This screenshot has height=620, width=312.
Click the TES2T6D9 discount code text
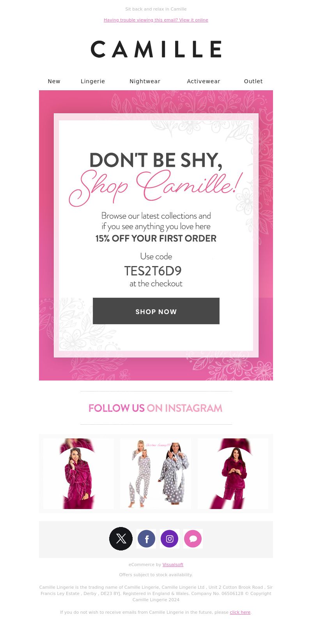(153, 271)
